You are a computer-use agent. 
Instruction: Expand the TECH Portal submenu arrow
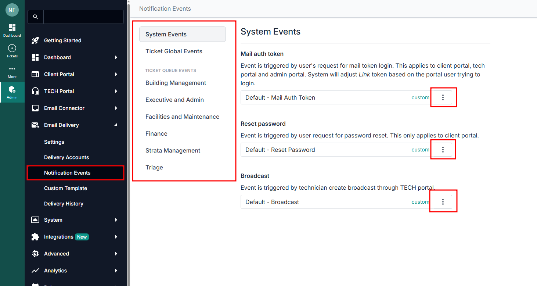(x=116, y=91)
